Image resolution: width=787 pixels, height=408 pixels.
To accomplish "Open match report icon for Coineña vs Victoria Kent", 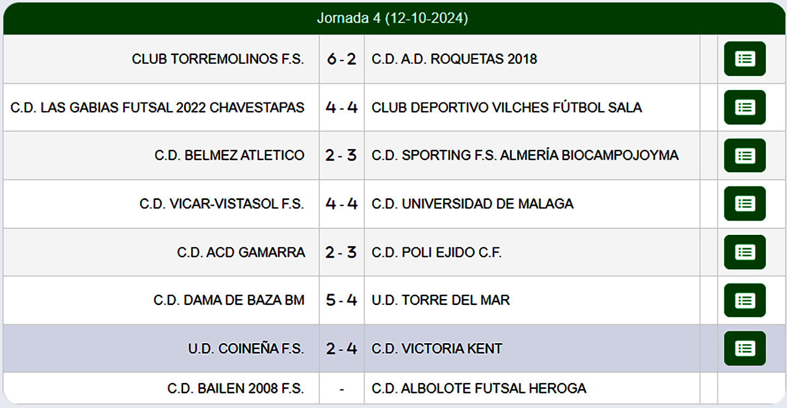I will click(x=744, y=349).
